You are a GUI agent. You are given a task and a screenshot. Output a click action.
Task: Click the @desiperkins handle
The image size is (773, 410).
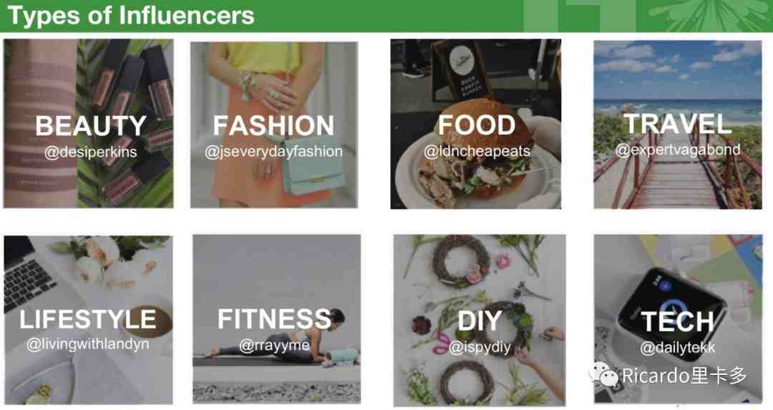pyautogui.click(x=91, y=152)
